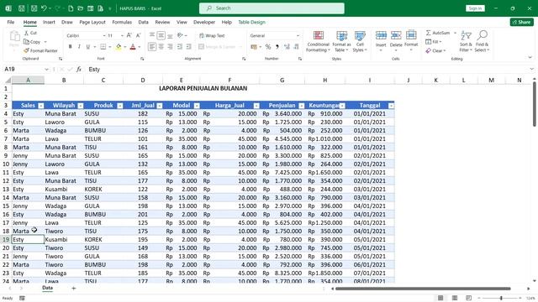Click the Clear eraser button
This screenshot has width=538, height=302.
(x=435, y=50)
